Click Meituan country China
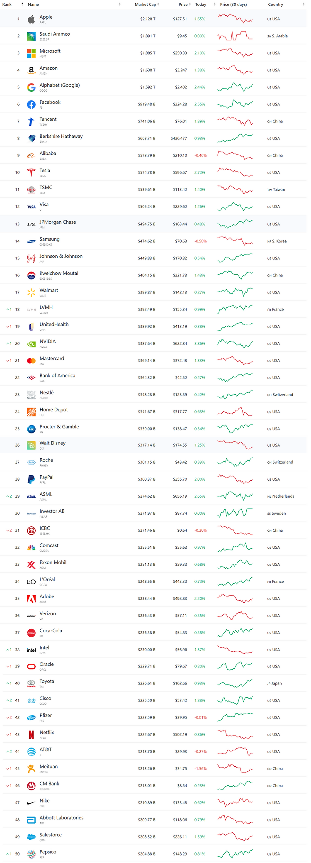The height and width of the screenshot is (863, 311). (275, 769)
